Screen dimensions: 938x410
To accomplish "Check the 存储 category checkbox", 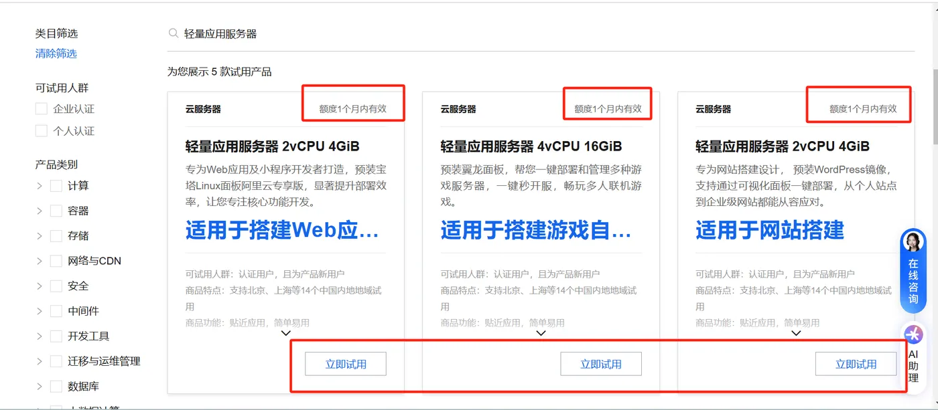I will (x=56, y=236).
